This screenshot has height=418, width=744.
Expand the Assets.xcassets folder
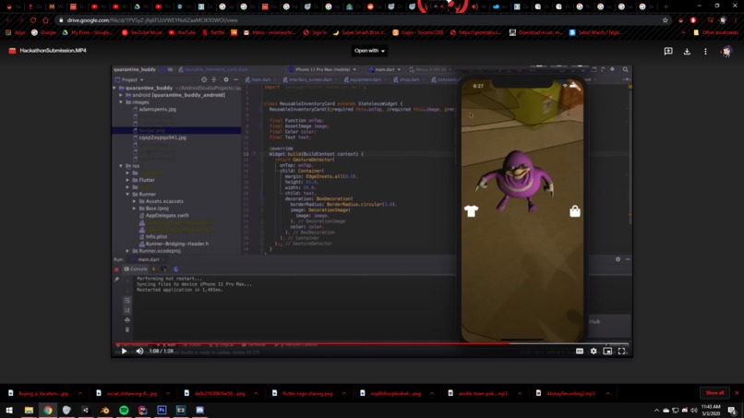pyautogui.click(x=135, y=201)
